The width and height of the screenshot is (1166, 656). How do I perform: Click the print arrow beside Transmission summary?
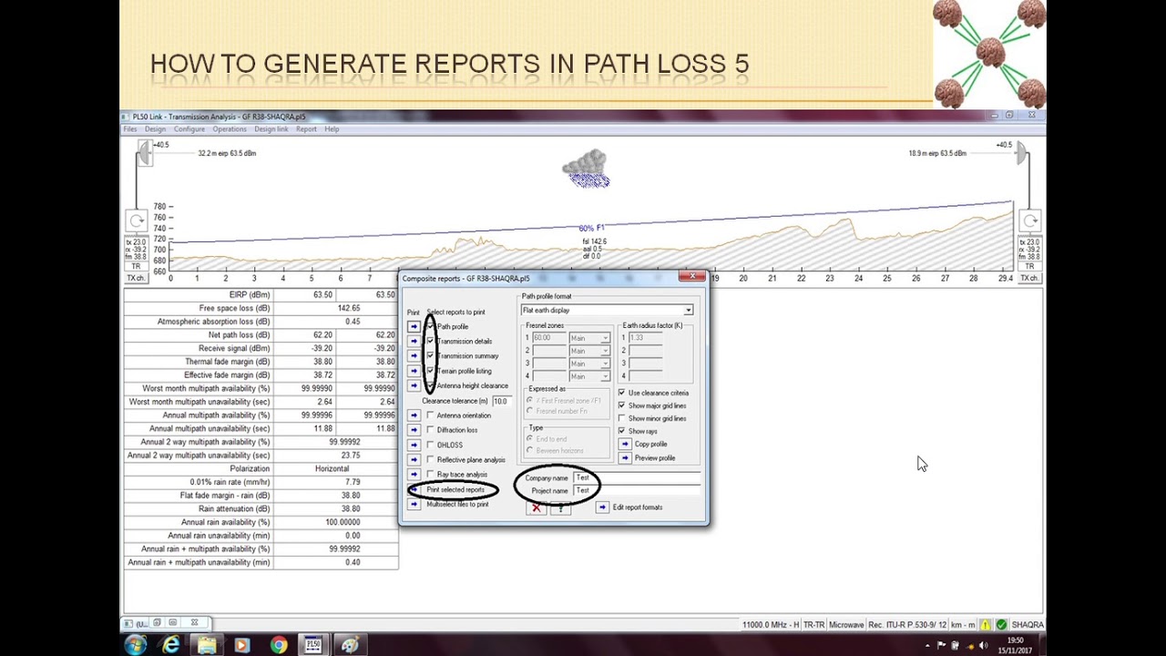click(x=414, y=355)
